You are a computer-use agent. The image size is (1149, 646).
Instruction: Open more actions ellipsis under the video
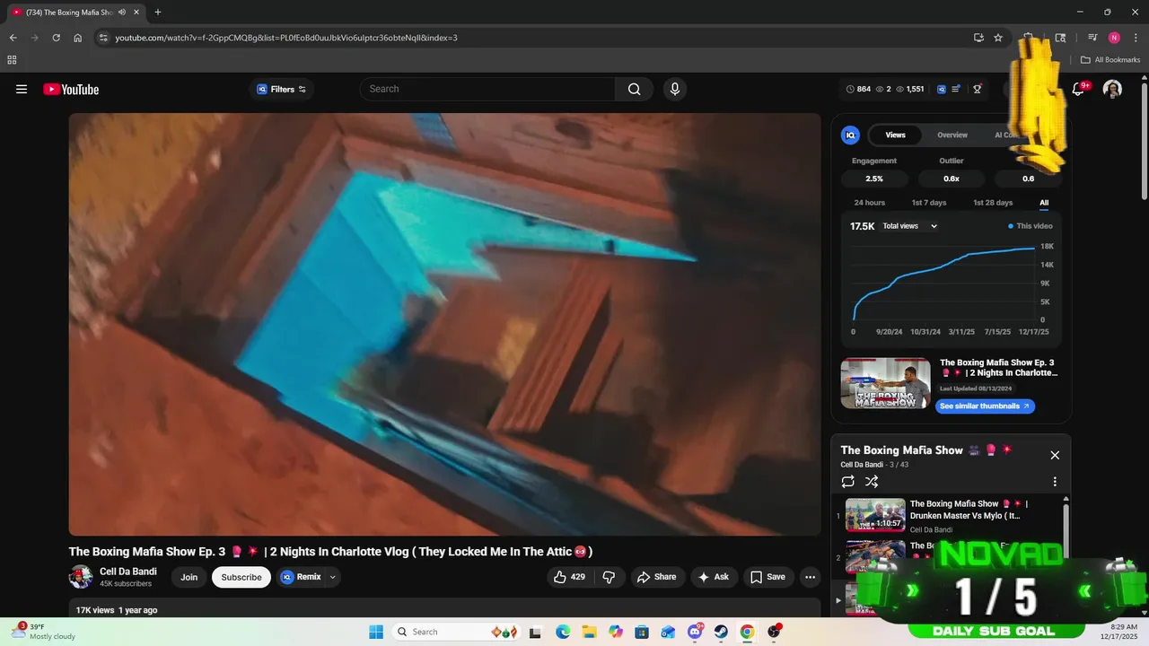click(811, 577)
